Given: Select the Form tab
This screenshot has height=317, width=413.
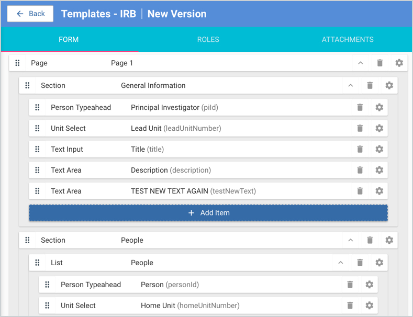Looking at the screenshot, I should pos(69,39).
